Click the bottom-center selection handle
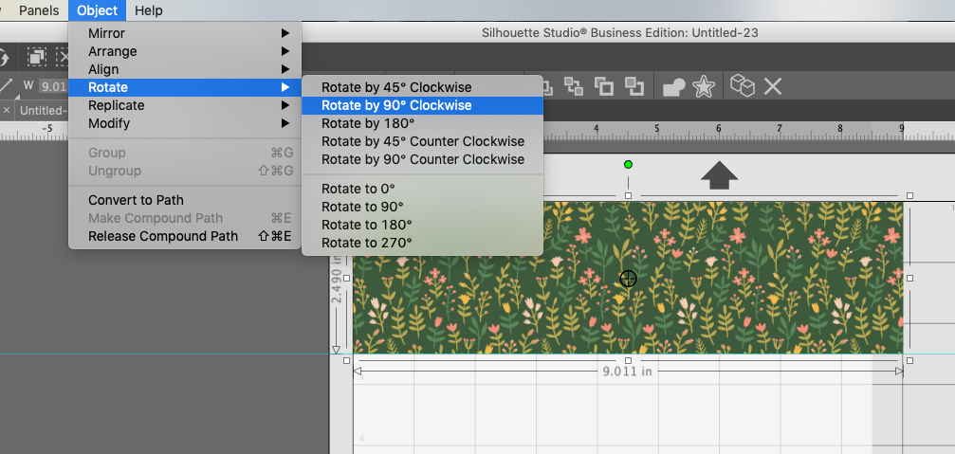Image resolution: width=955 pixels, height=454 pixels. coord(628,360)
